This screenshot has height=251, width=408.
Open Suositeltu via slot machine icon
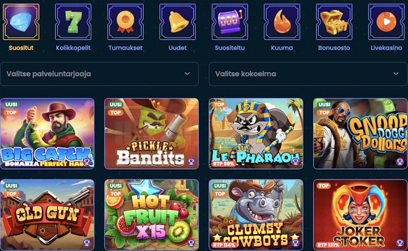click(x=230, y=22)
